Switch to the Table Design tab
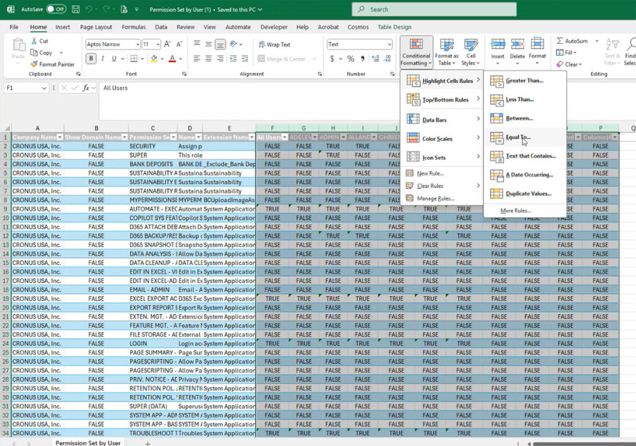 pos(394,27)
